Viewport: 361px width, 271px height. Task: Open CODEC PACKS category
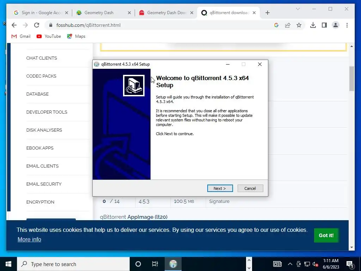click(x=41, y=76)
